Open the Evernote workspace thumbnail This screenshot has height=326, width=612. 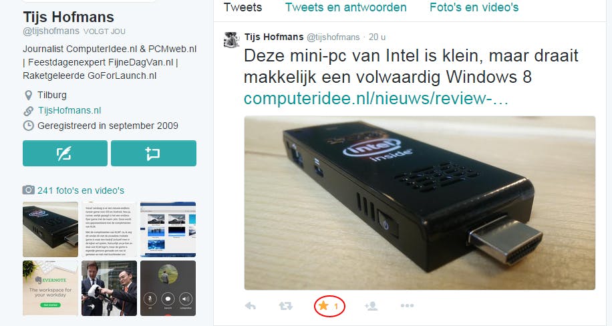(x=50, y=288)
